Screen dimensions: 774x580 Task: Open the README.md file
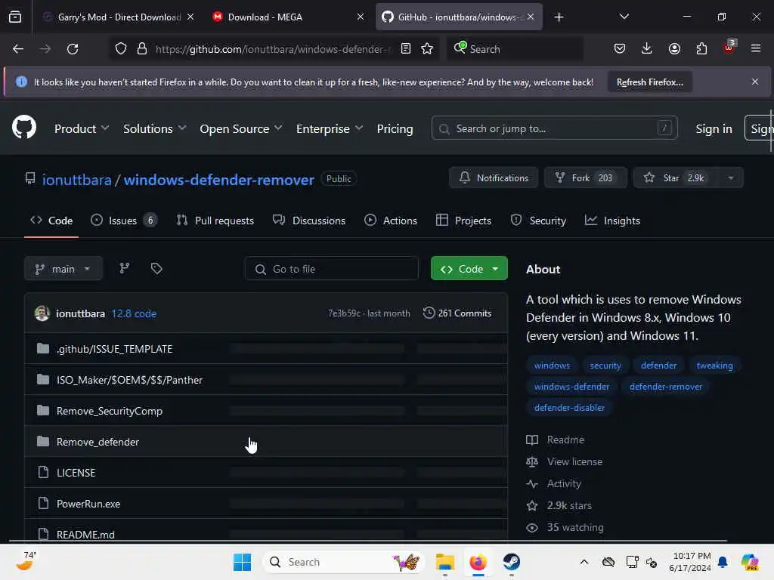tap(85, 535)
